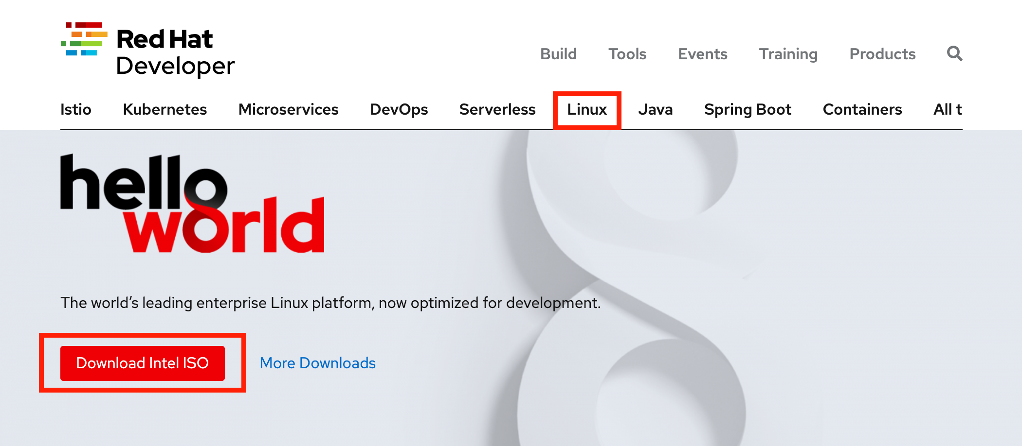Screen dimensions: 1022x446
Task: Click the Red Hat Developer logo
Action: pos(147,50)
